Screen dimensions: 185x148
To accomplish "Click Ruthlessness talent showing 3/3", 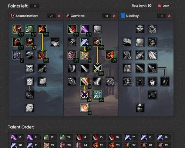I will (17, 42).
